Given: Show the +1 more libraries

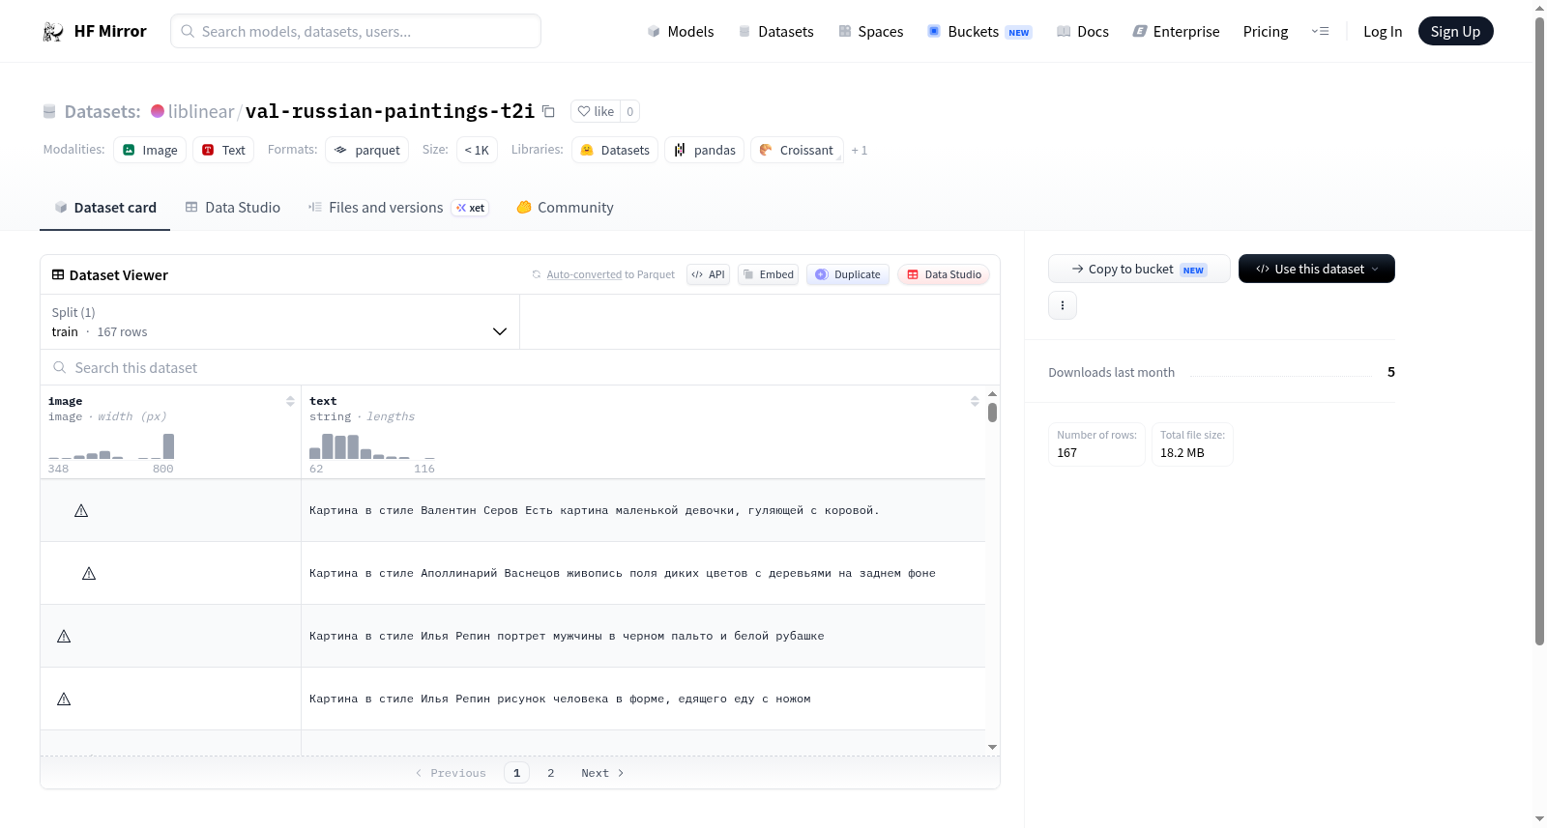Looking at the screenshot, I should pyautogui.click(x=860, y=150).
